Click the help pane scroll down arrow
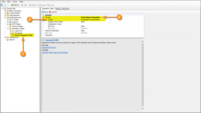The height and width of the screenshot is (113, 201). [x=143, y=108]
